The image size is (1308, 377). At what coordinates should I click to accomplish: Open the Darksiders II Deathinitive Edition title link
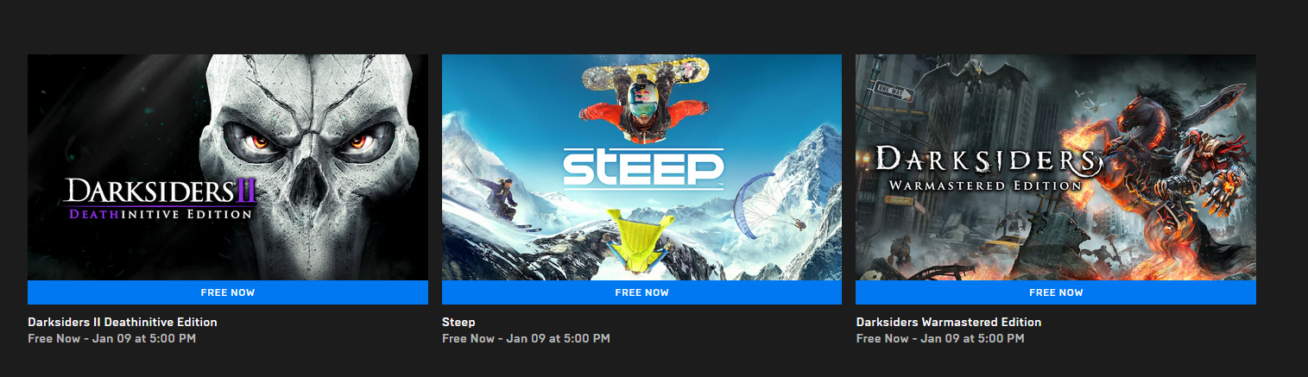click(123, 322)
